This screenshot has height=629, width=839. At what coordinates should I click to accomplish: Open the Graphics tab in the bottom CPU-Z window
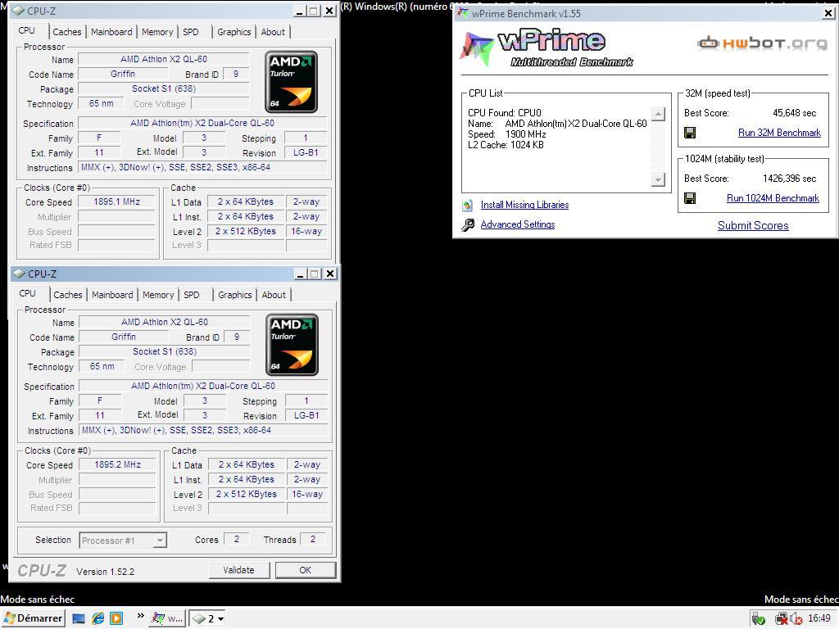[x=235, y=295]
